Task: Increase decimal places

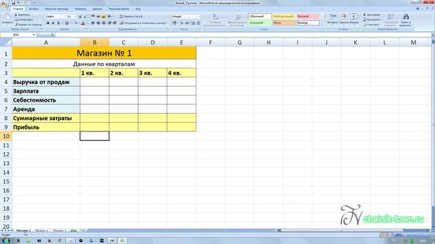Action: (x=193, y=23)
